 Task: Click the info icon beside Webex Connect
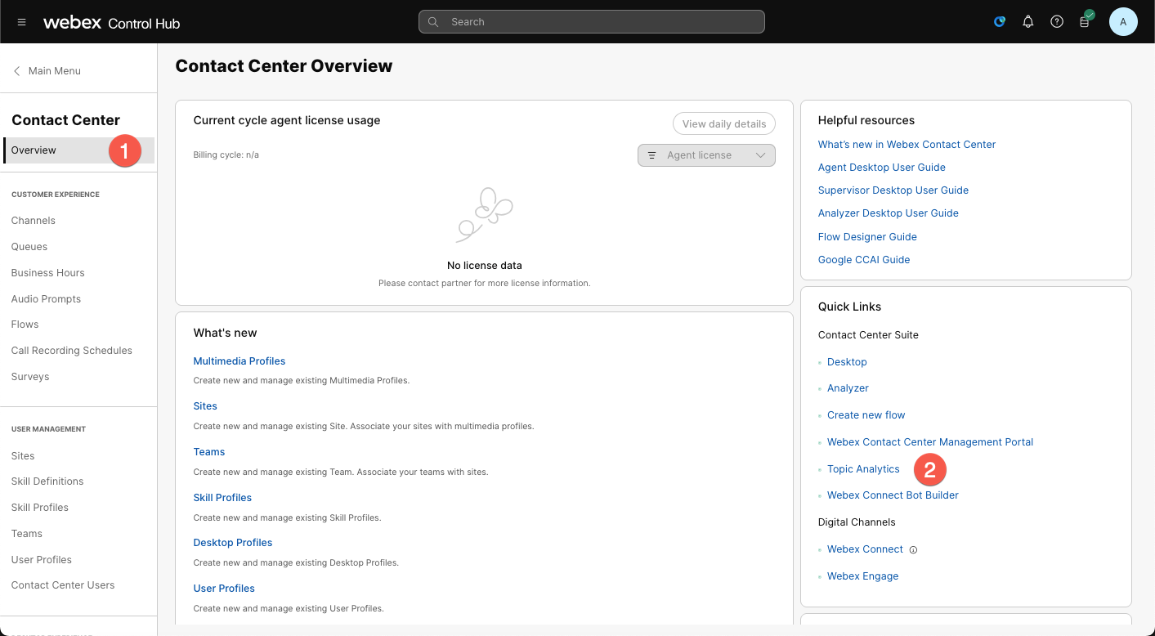[913, 550]
